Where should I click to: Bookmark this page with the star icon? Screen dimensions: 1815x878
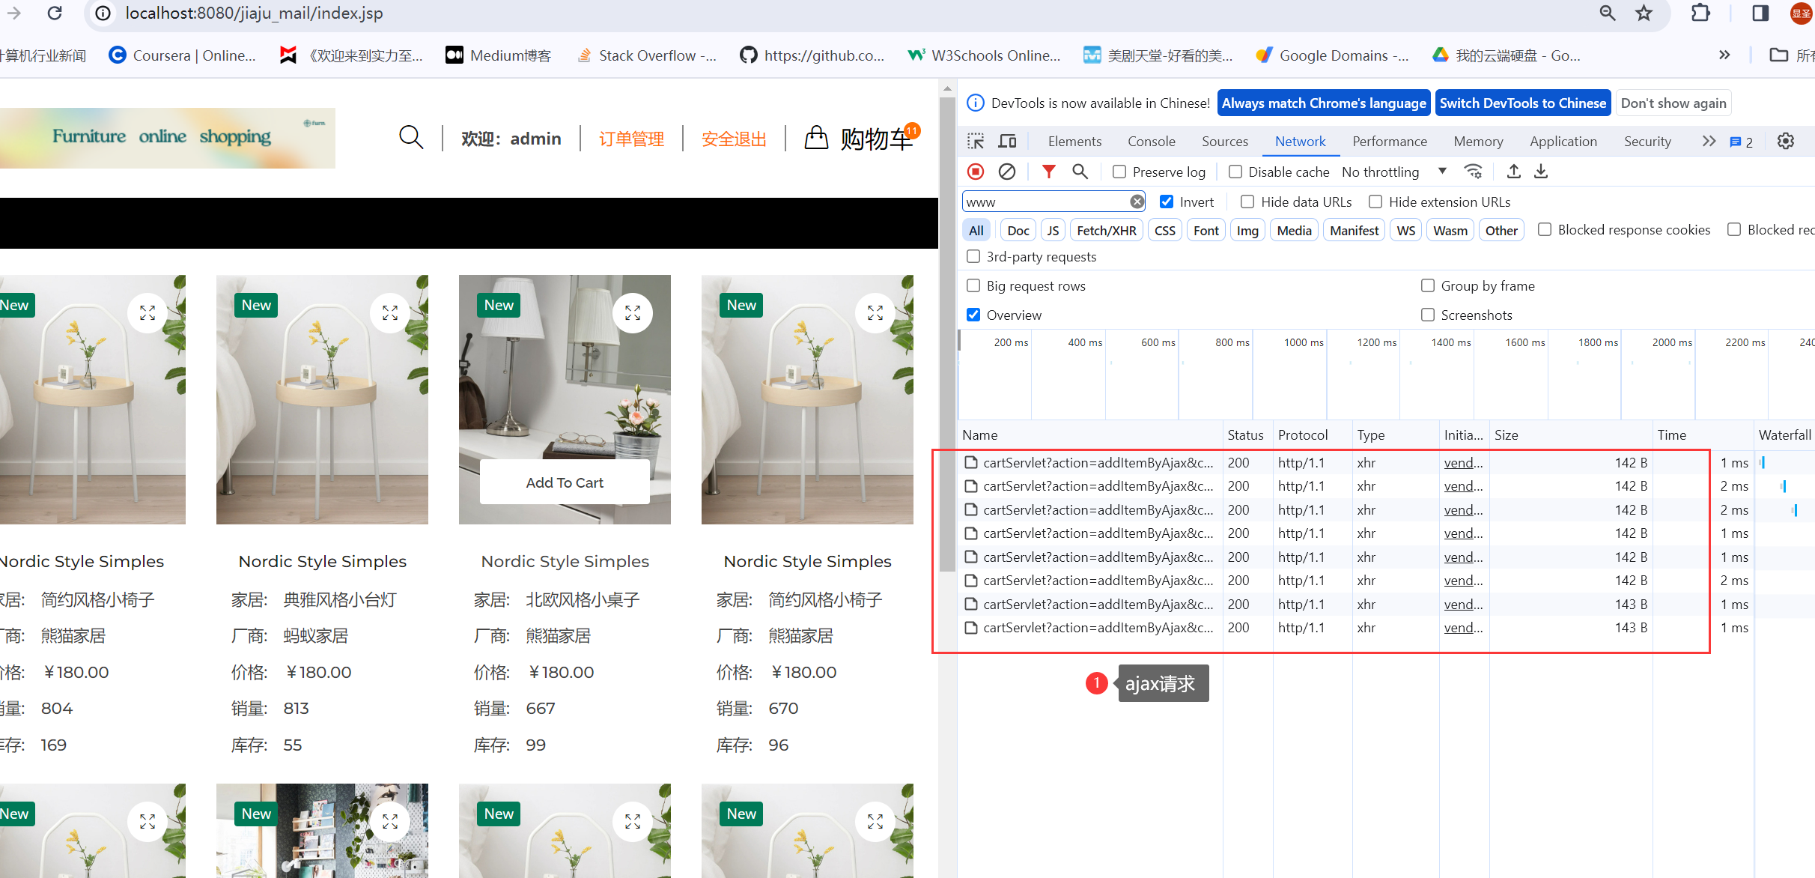(x=1644, y=13)
